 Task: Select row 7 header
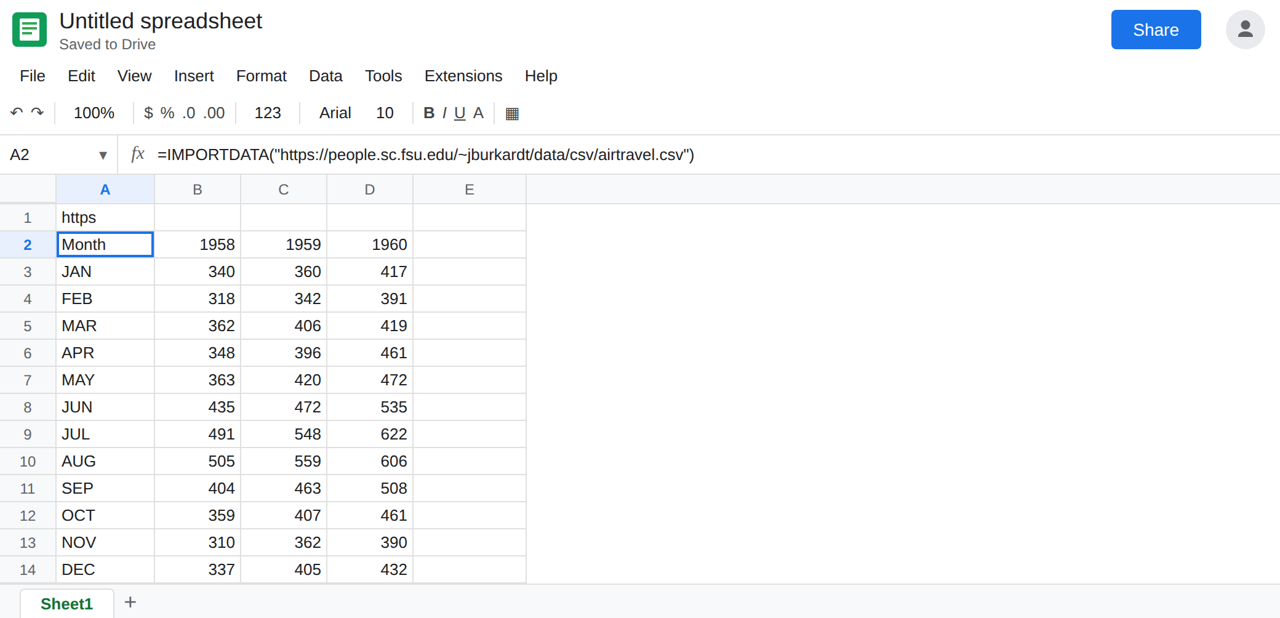tap(28, 380)
